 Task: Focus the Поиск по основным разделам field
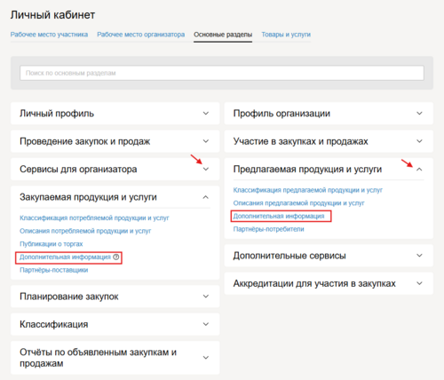coord(222,73)
